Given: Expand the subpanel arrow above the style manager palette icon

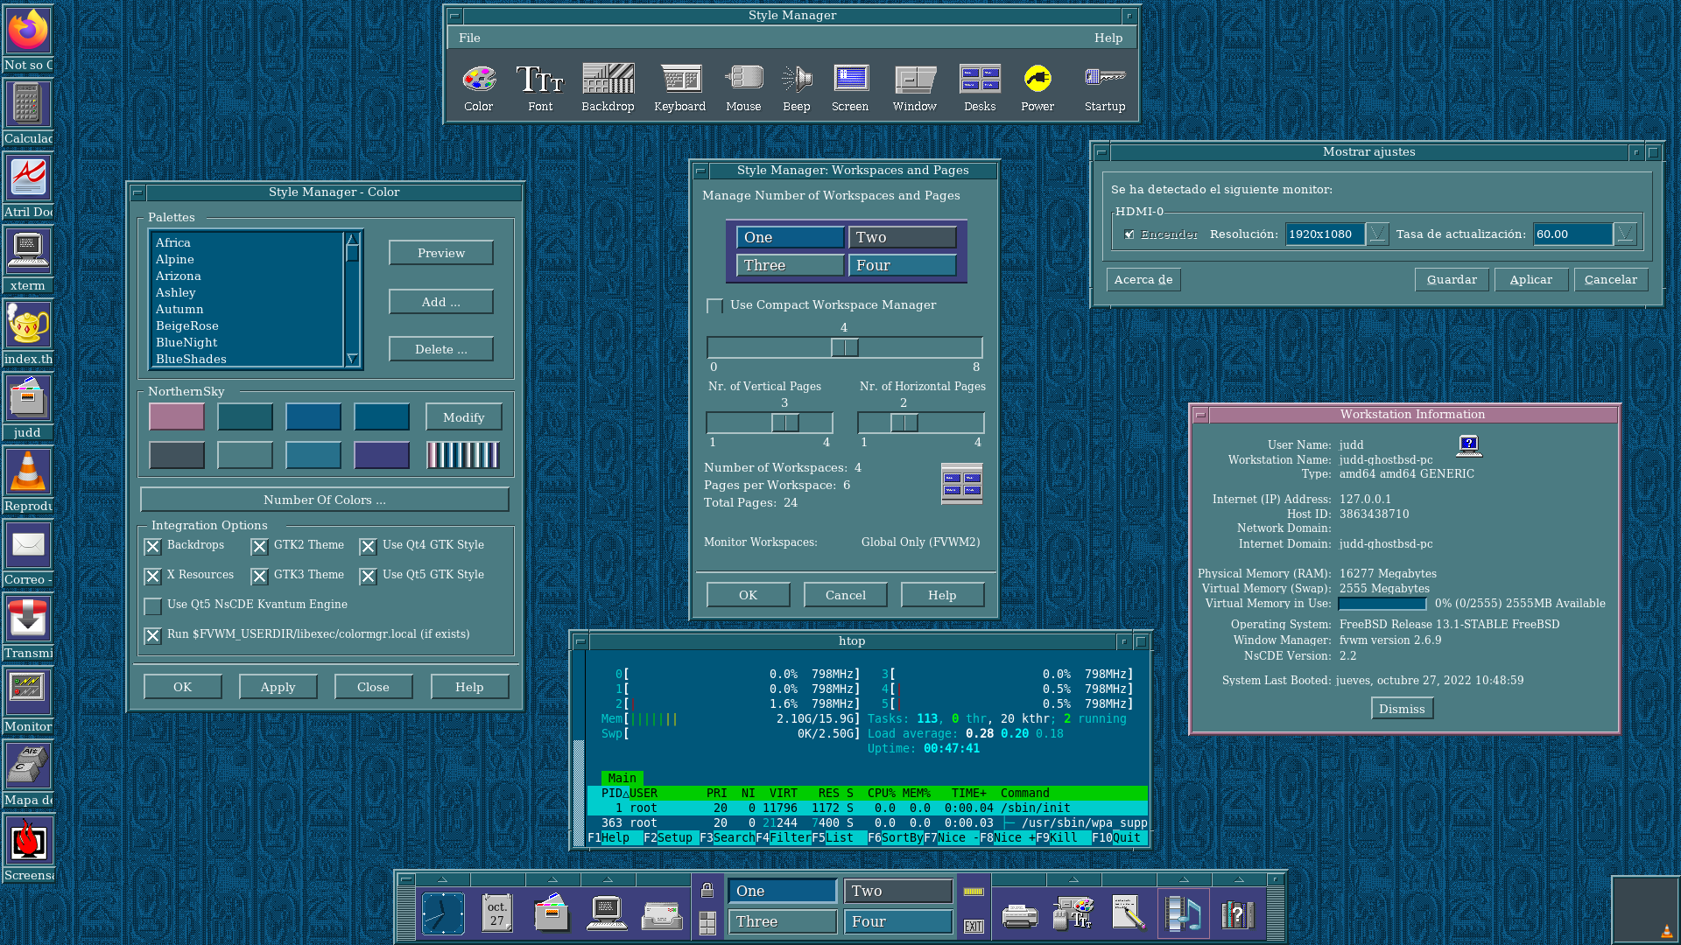Looking at the screenshot, I should click(1073, 879).
